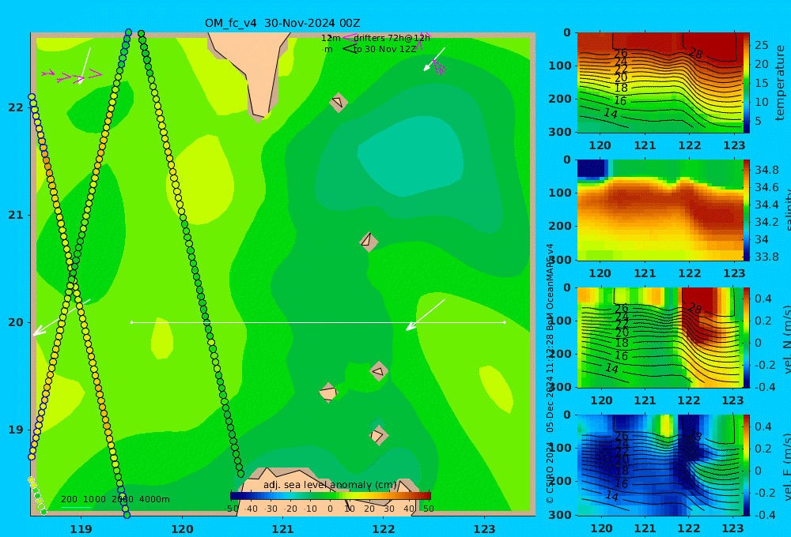Viewport: 791px width, 537px height.
Task: Click longitude label 119 on main map
Action: tap(81, 529)
